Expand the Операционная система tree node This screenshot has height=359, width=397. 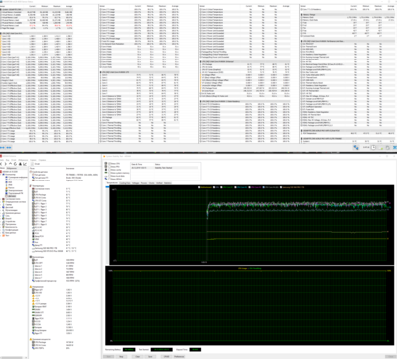click(1, 202)
